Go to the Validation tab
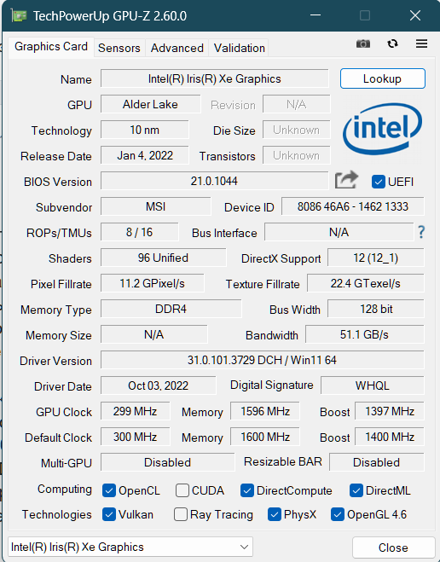 click(x=240, y=48)
